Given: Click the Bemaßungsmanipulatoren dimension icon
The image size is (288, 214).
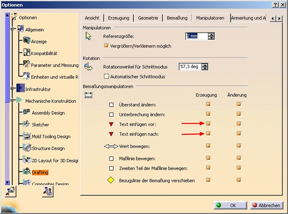Looking at the screenshot, I should click(x=89, y=95).
